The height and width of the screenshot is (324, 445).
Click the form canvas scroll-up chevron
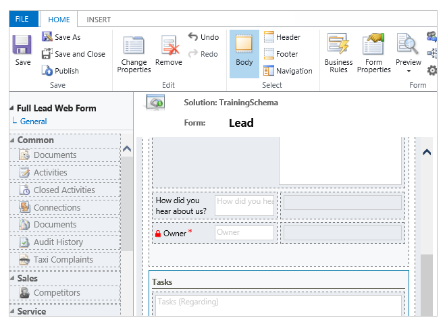click(x=427, y=153)
